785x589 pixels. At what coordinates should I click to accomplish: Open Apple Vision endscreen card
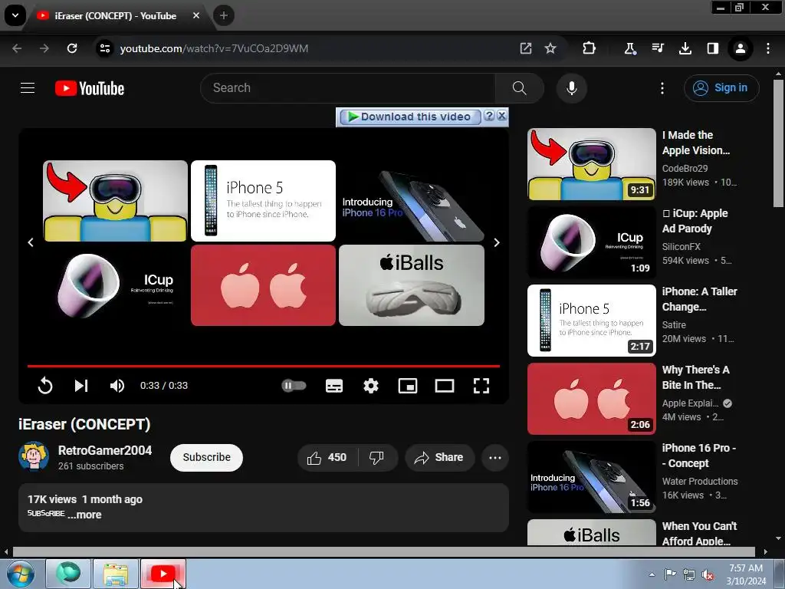pyautogui.click(x=115, y=201)
